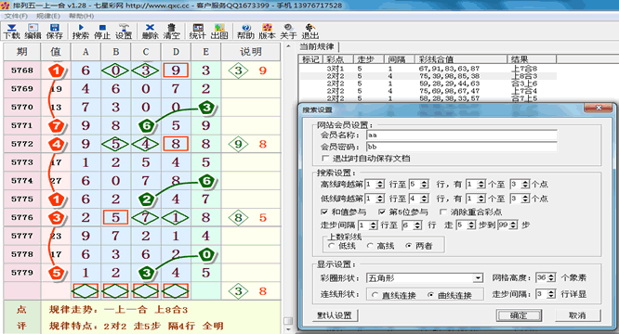
Task: Open the 规律(E) menu
Action: pyautogui.click(x=48, y=16)
